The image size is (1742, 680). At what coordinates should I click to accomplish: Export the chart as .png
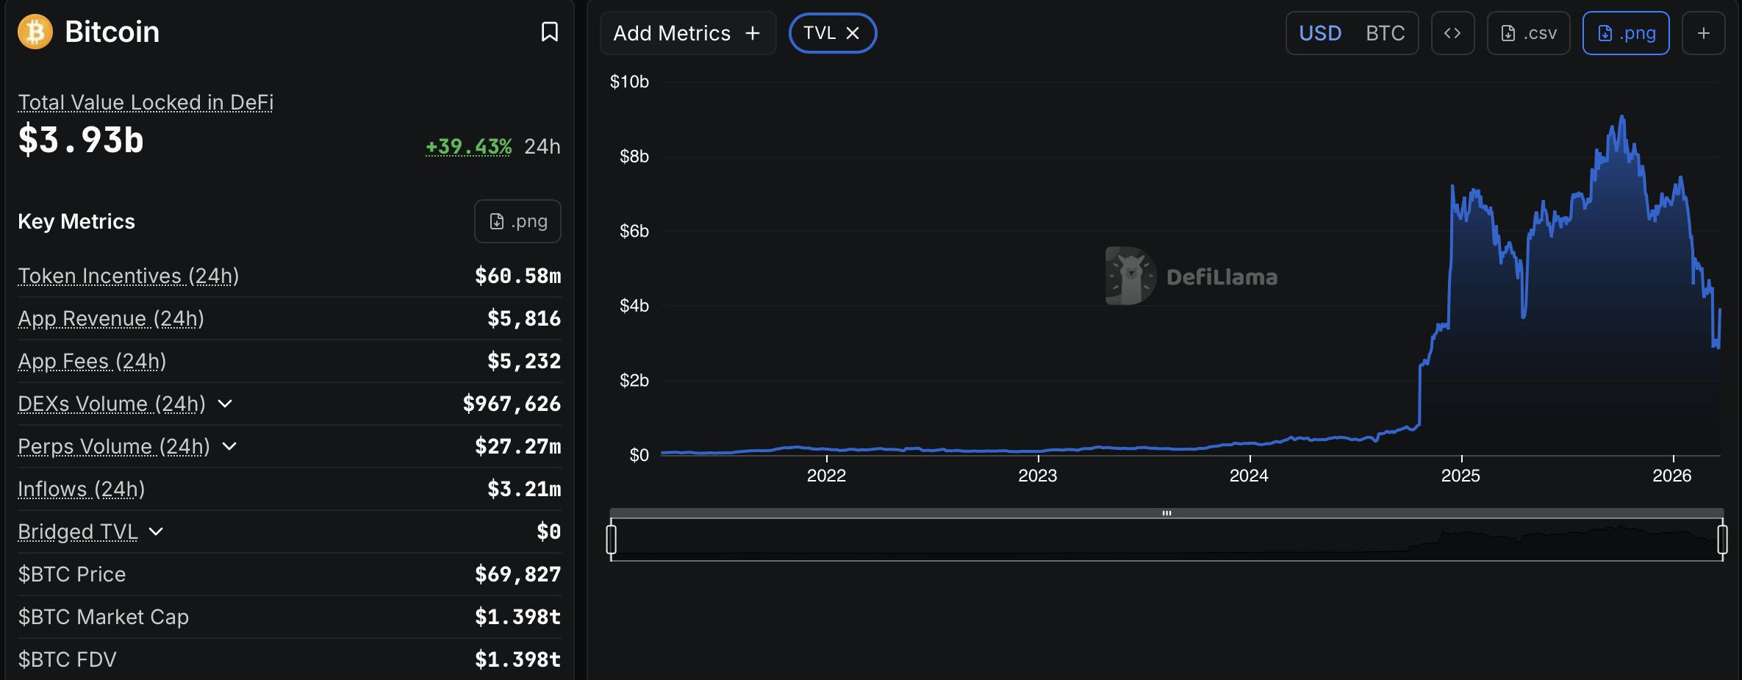click(x=1625, y=33)
